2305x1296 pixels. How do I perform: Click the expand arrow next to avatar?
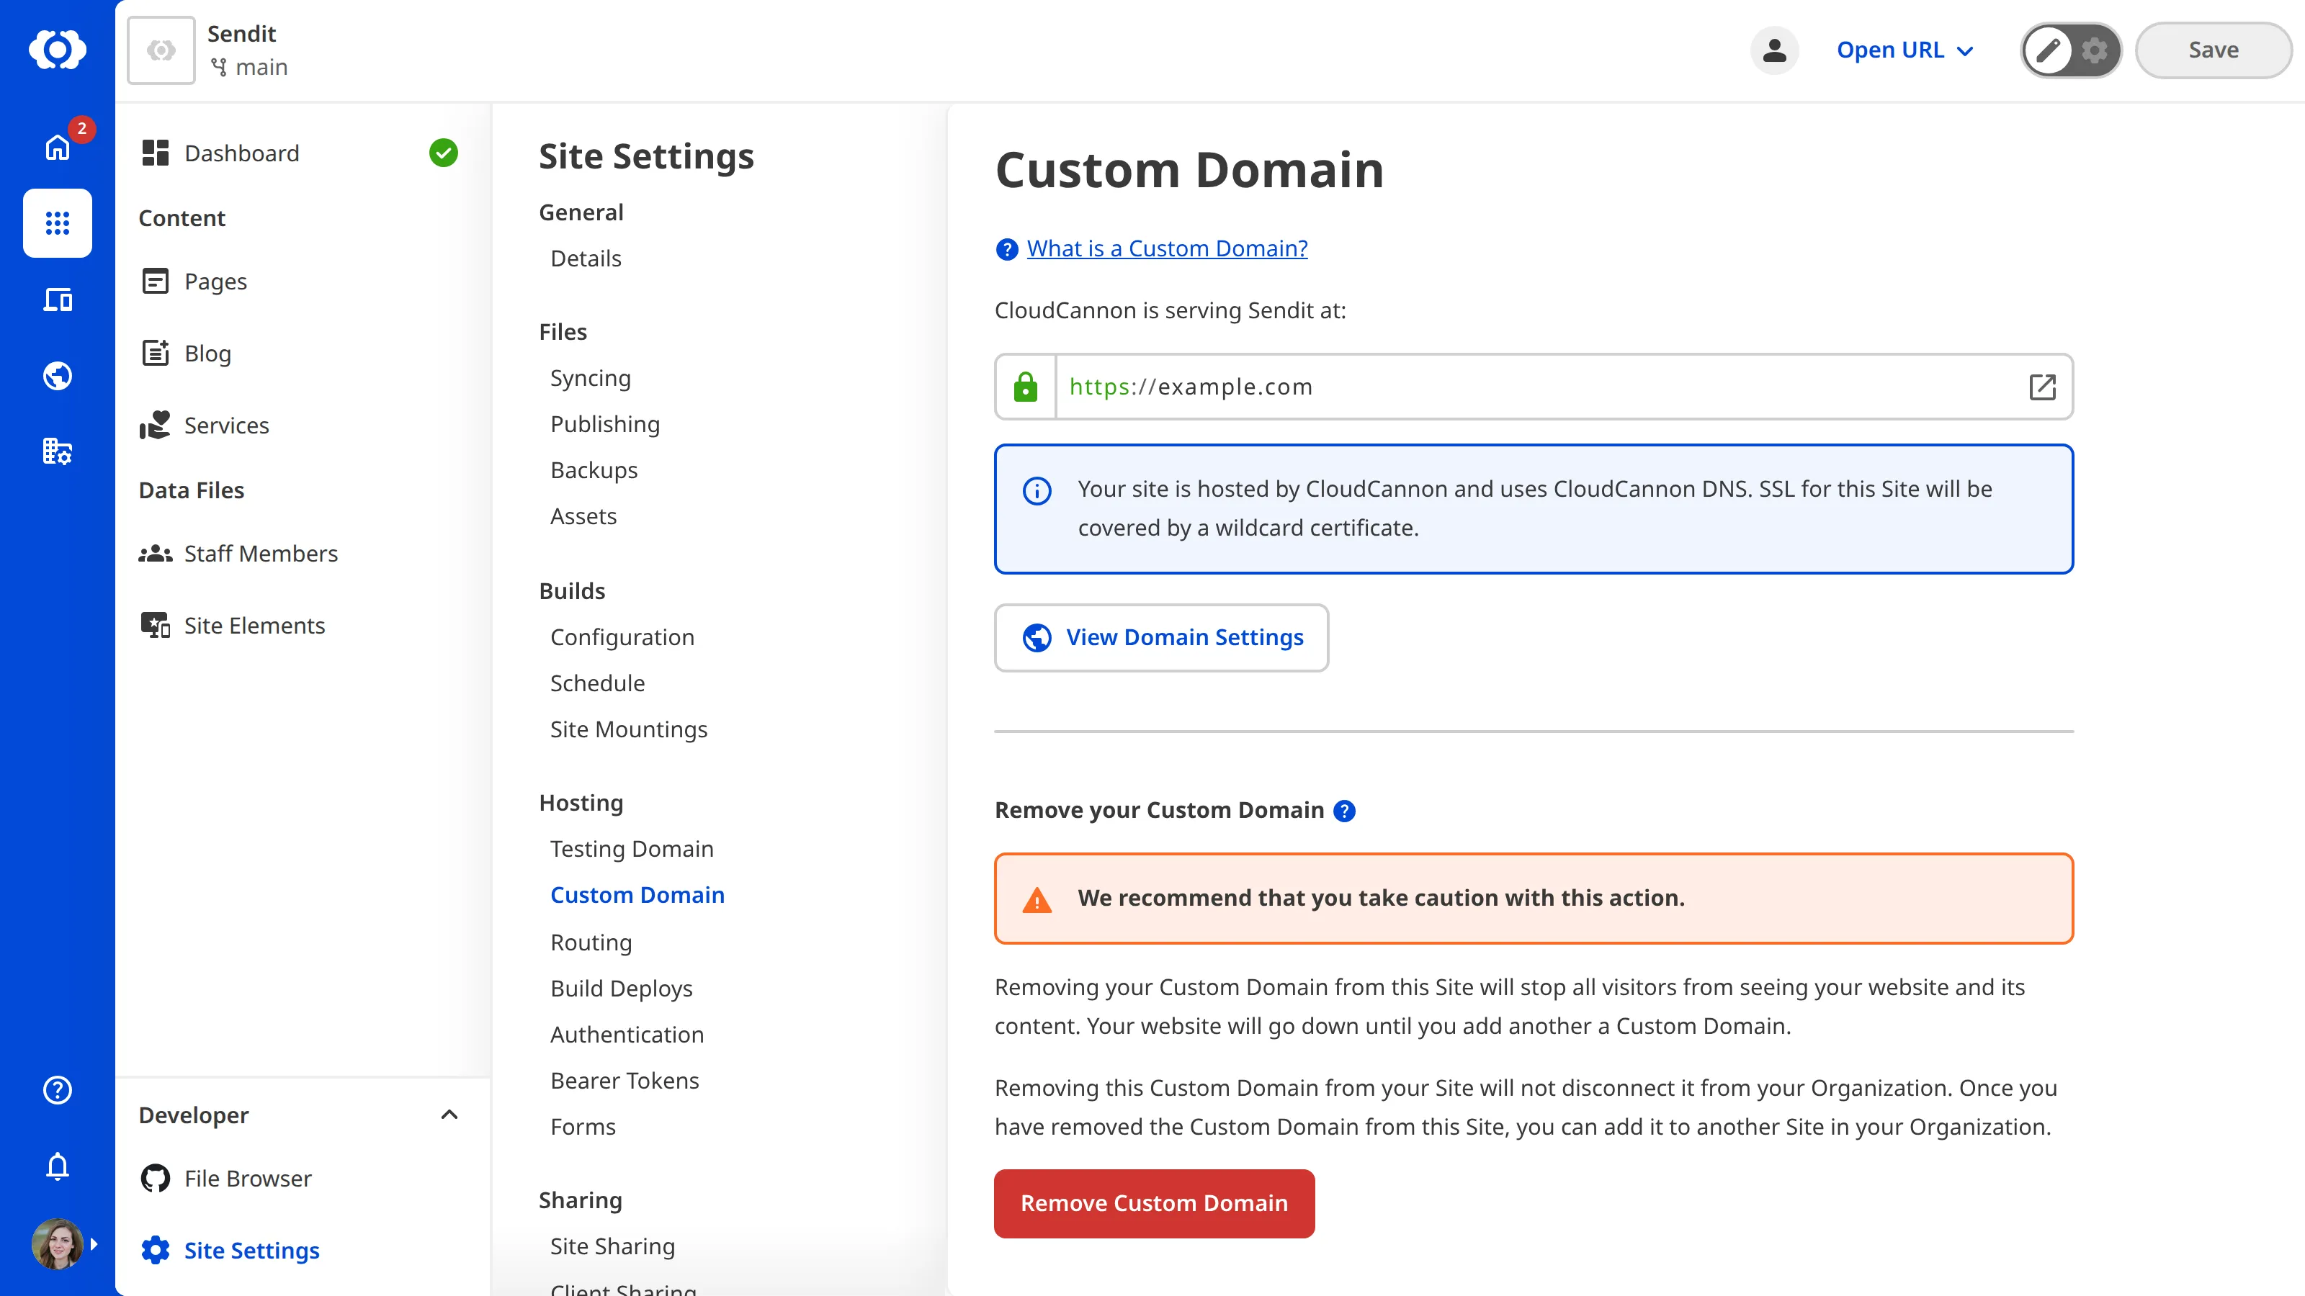point(94,1244)
